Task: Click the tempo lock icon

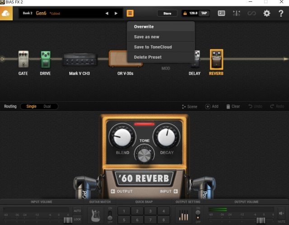Action: coord(185,13)
